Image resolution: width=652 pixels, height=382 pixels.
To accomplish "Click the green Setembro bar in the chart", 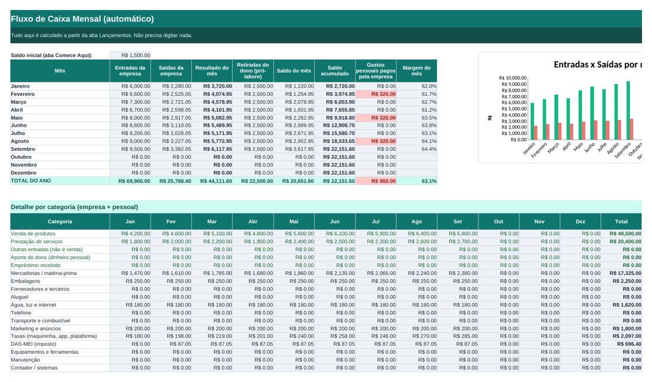I will (x=628, y=111).
